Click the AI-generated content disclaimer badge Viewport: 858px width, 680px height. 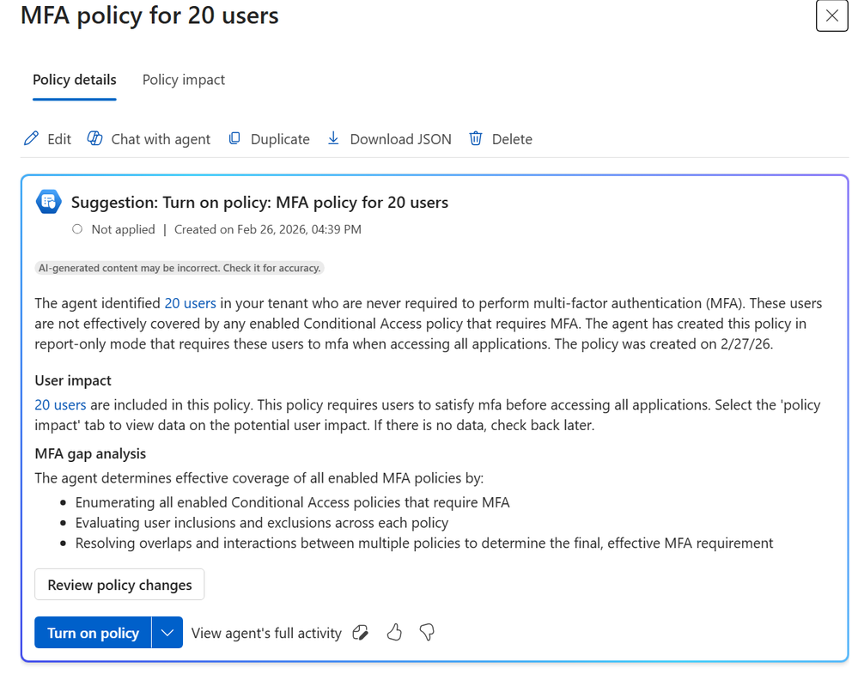click(x=180, y=268)
